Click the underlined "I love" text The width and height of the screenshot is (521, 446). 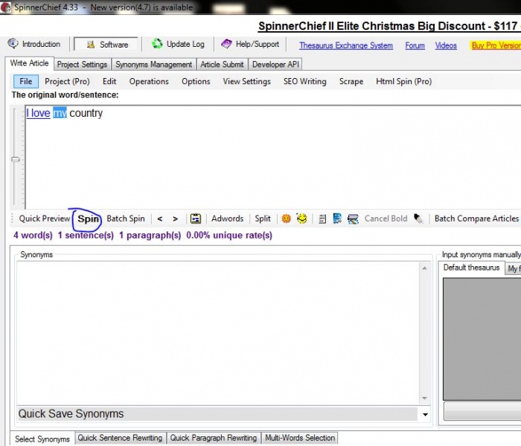(x=38, y=113)
